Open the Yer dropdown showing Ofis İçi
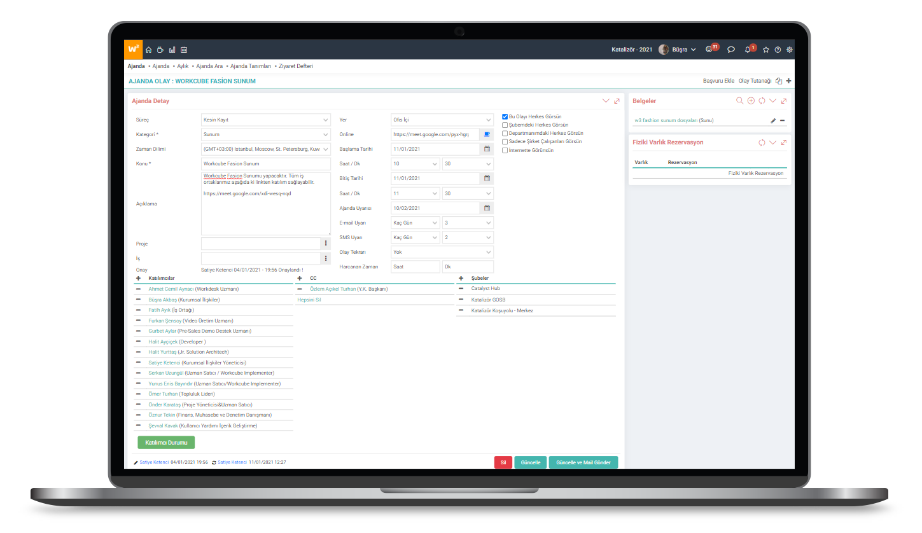This screenshot has height=533, width=922. (x=442, y=120)
